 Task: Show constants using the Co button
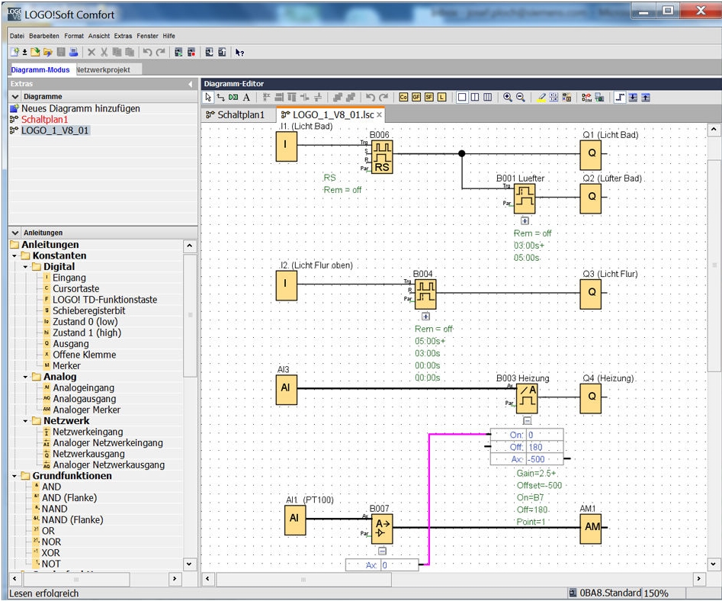[x=403, y=97]
